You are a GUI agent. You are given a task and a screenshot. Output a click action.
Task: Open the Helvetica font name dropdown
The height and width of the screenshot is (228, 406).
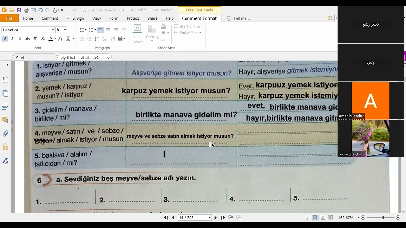(x=53, y=30)
